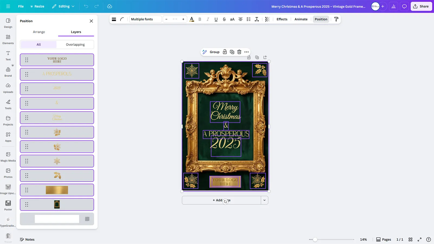Open the File menu
This screenshot has width=434, height=244.
point(21,6)
